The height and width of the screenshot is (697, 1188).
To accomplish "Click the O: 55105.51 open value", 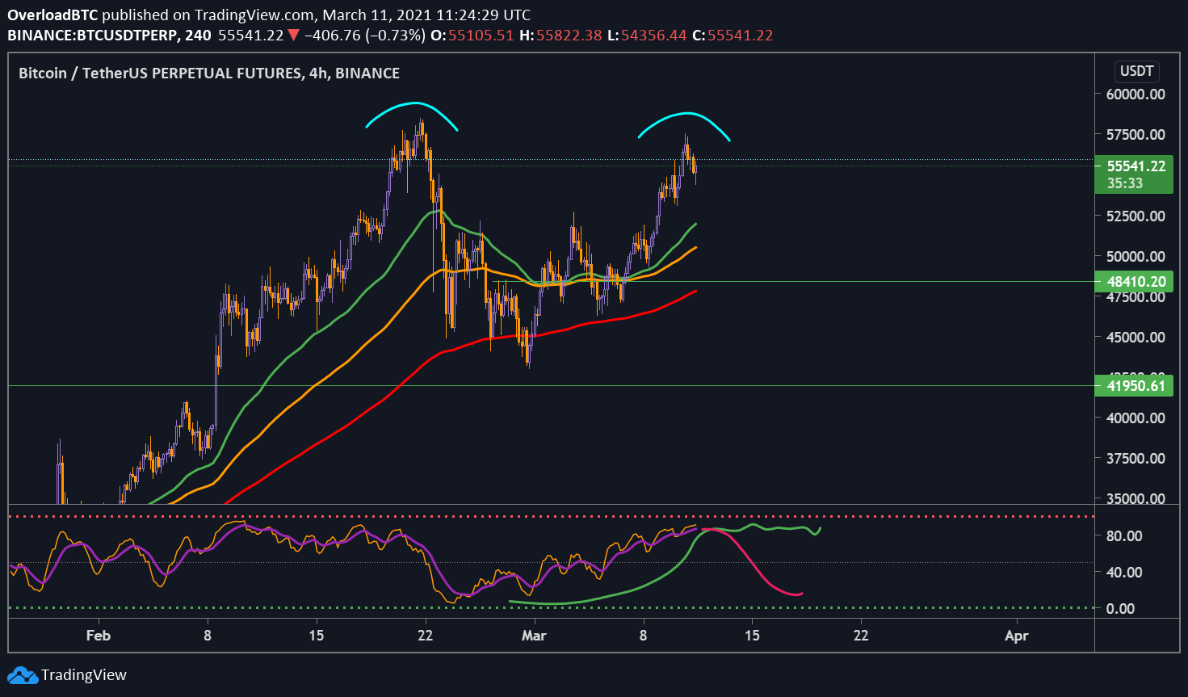I will pos(473,36).
